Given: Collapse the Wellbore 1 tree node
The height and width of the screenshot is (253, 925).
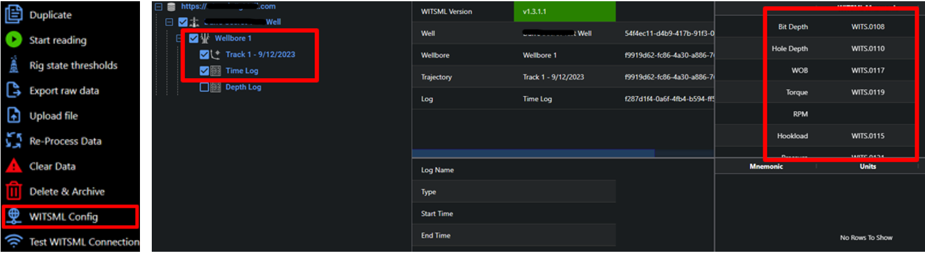Looking at the screenshot, I should 180,38.
